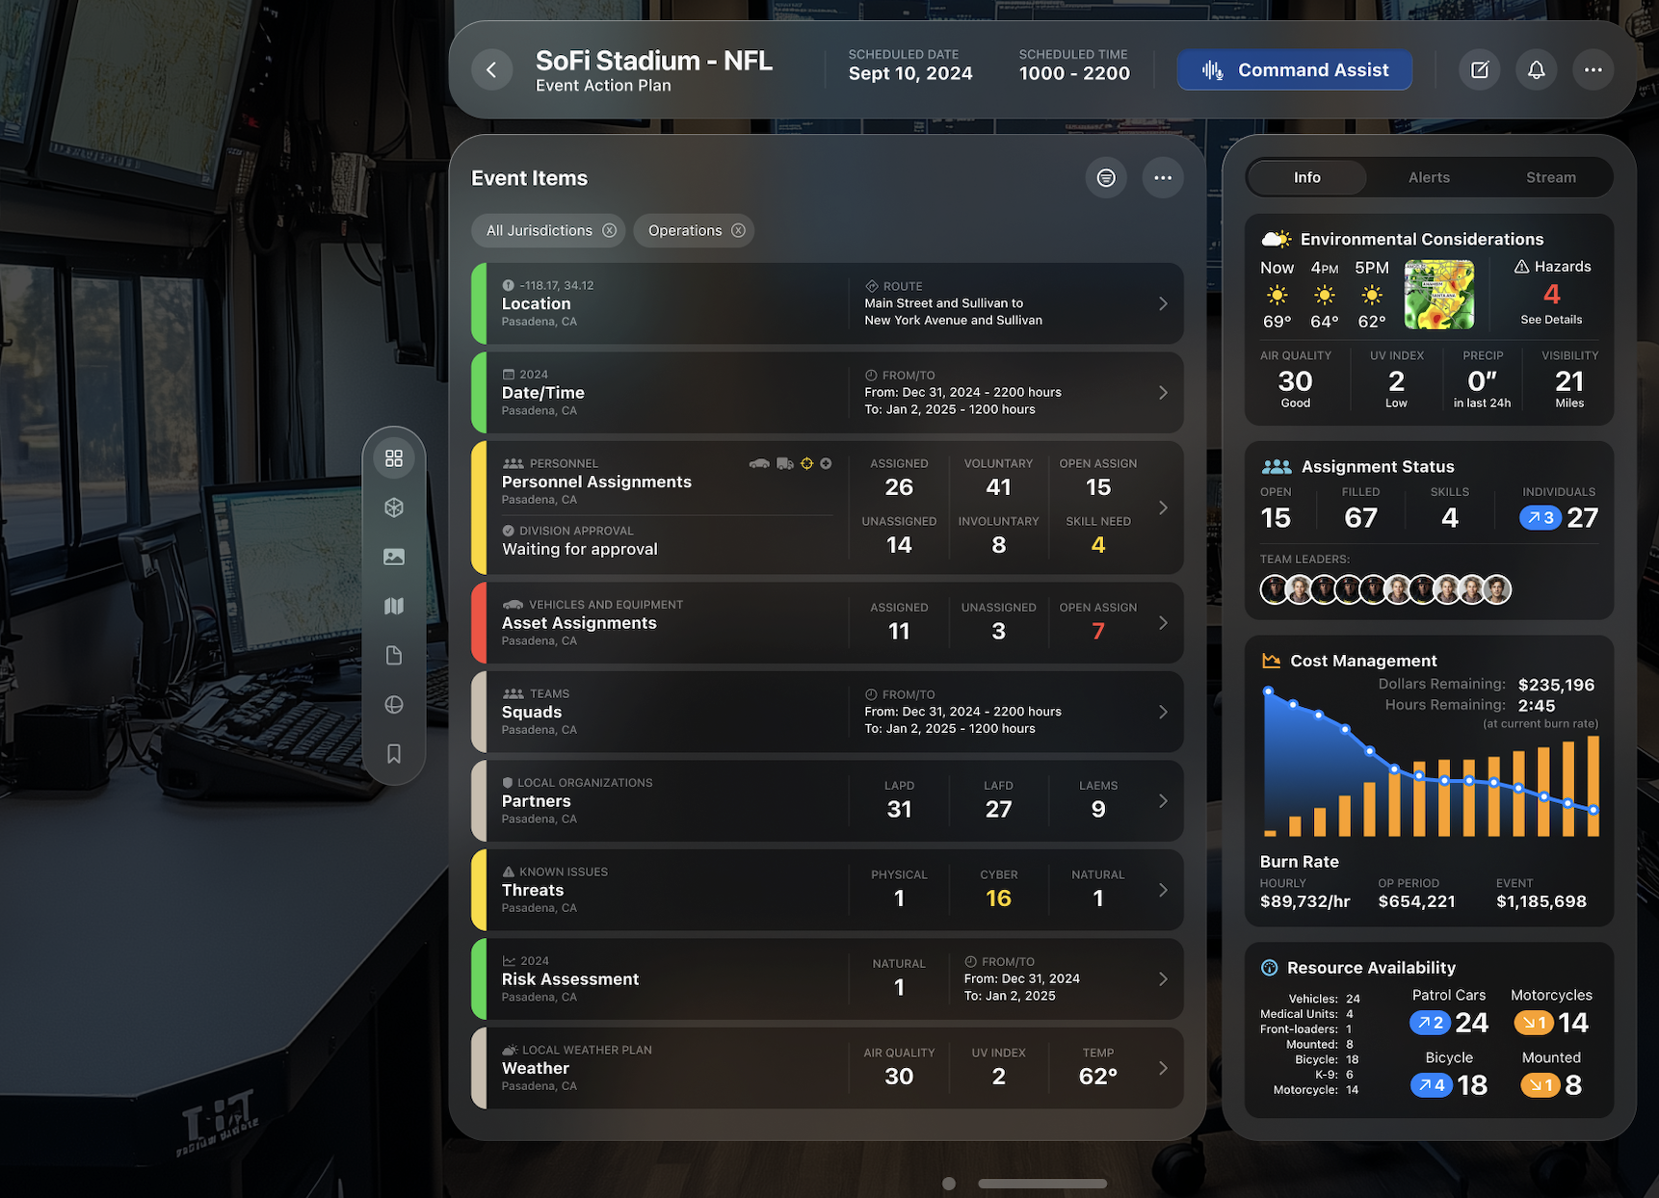Click Dollars Remaining $235,196 value
This screenshot has height=1198, width=1659.
click(x=1556, y=685)
